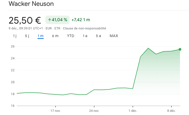This screenshot has width=189, height=115.
Task: Click the Wacker Neuson title
Action: pos(31,4)
